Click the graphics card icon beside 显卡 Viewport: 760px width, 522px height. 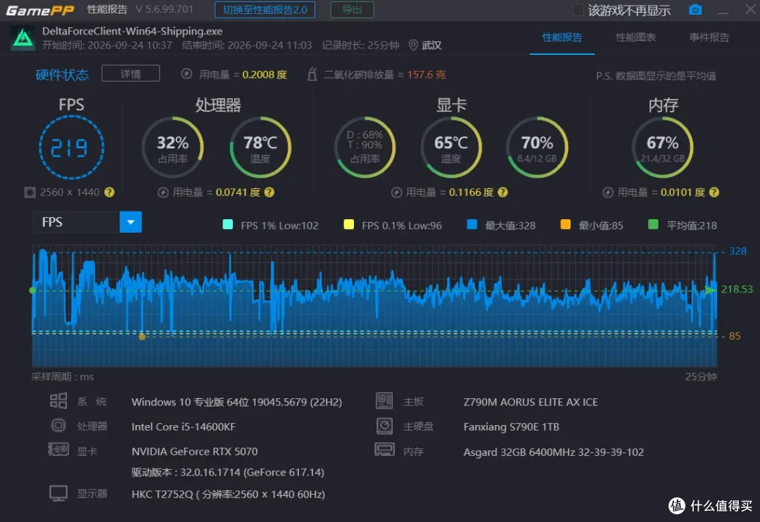tap(58, 450)
